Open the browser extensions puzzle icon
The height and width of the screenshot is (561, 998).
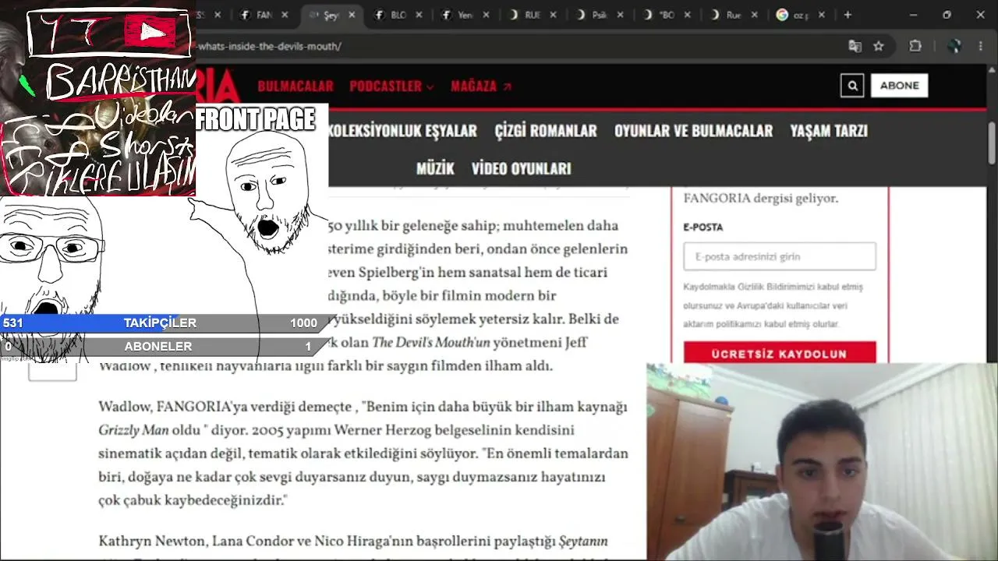(x=915, y=46)
